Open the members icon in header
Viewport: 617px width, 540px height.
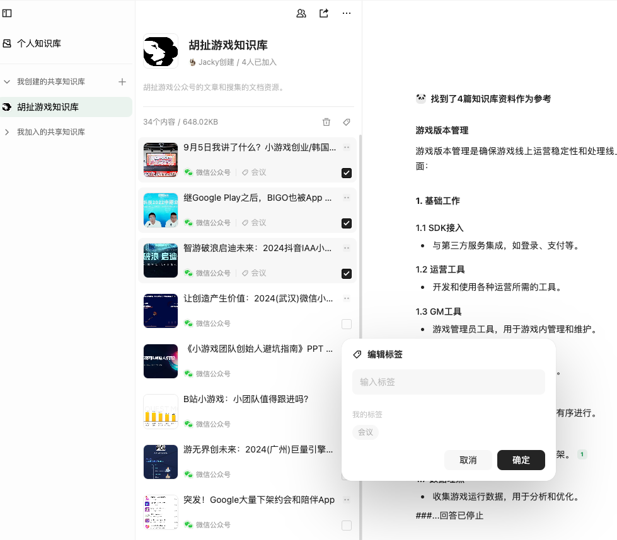coord(301,13)
